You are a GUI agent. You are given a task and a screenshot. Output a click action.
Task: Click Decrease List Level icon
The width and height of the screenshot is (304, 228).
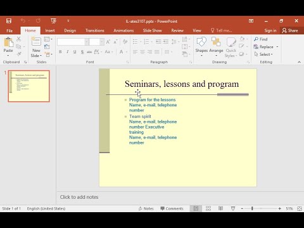click(x=158, y=42)
